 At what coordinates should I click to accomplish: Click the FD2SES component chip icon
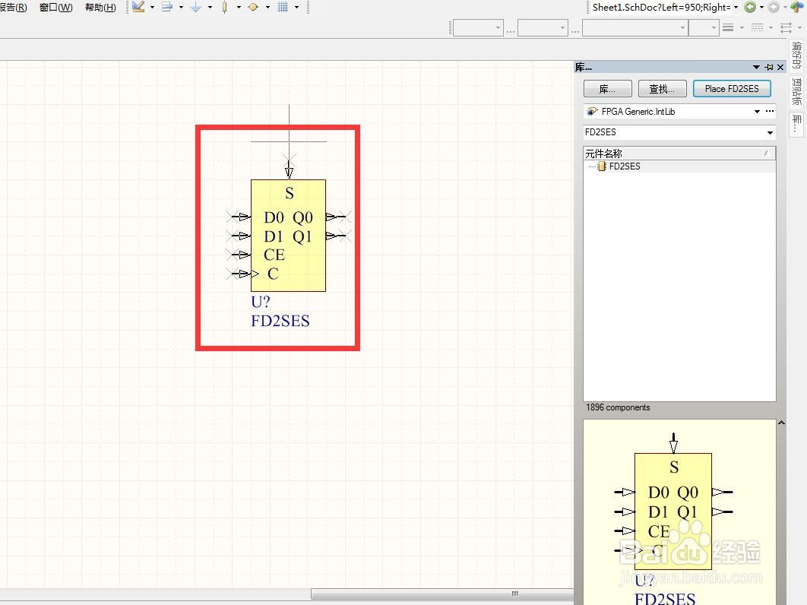[x=602, y=166]
